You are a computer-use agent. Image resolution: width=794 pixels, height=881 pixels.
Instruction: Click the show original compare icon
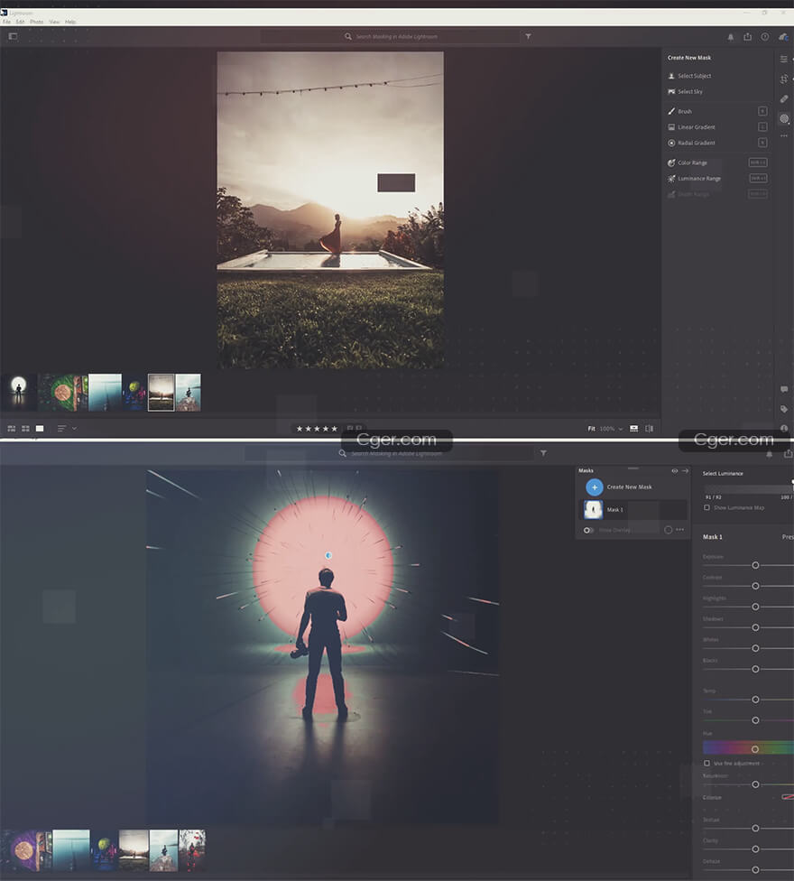(x=649, y=429)
